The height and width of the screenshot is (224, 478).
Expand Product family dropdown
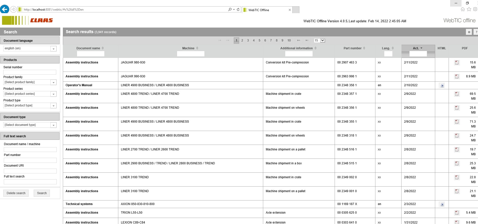pos(53,82)
